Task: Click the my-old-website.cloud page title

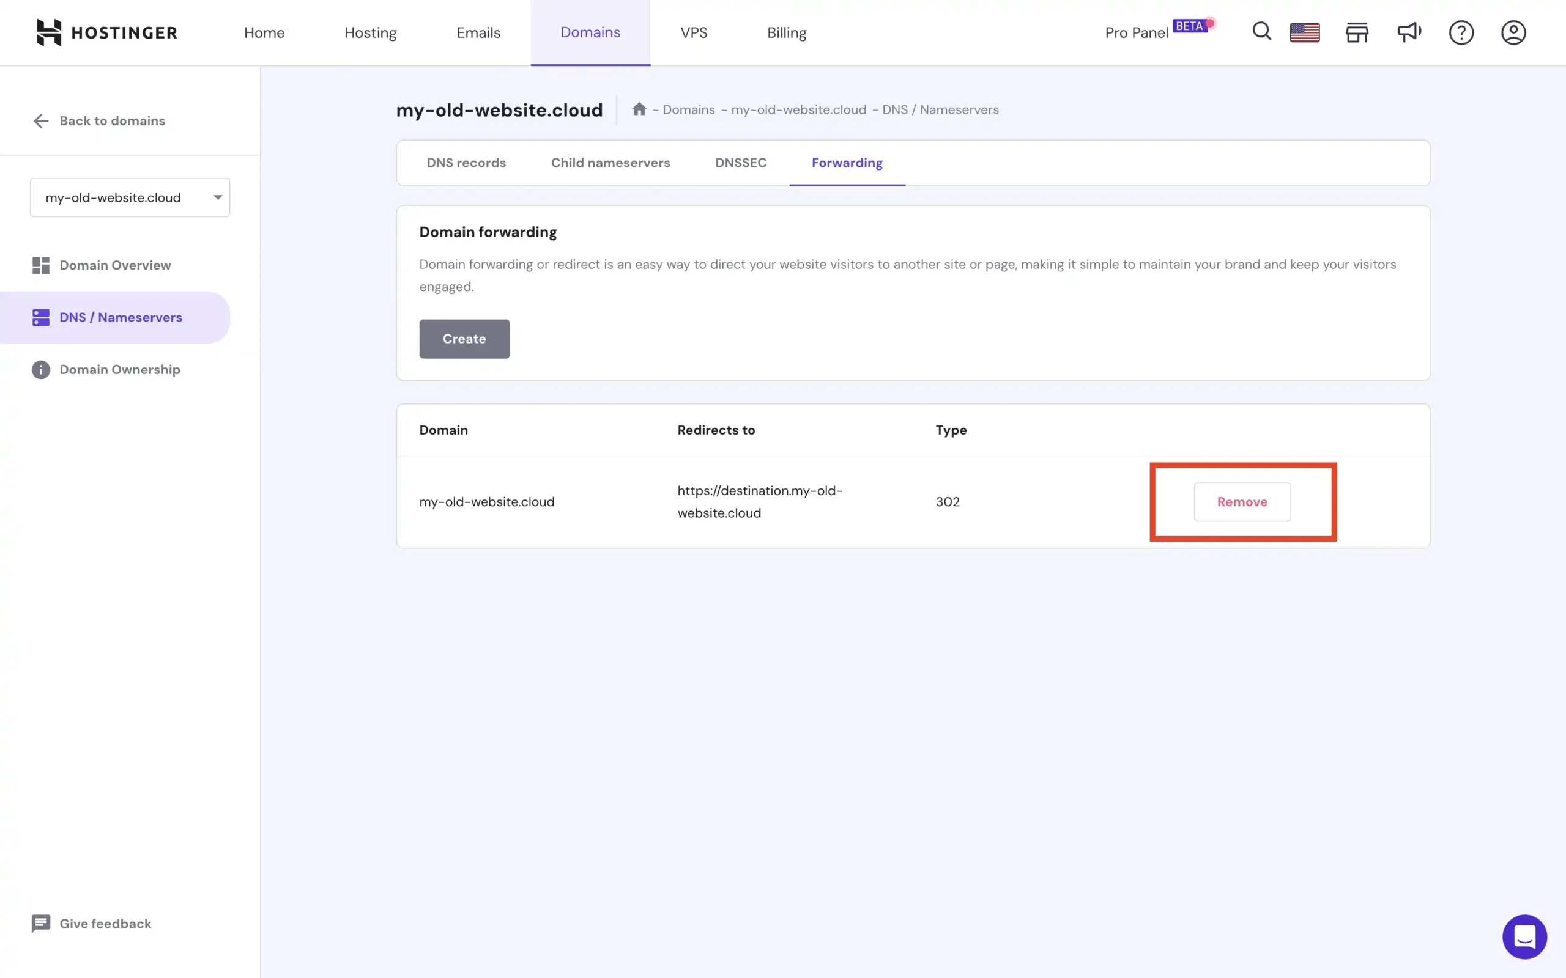Action: pyautogui.click(x=499, y=110)
